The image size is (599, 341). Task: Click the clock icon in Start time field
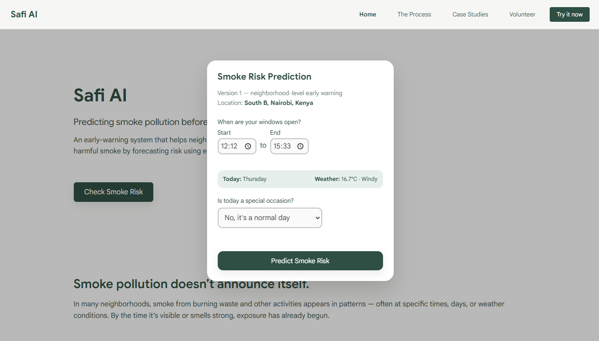pos(248,146)
